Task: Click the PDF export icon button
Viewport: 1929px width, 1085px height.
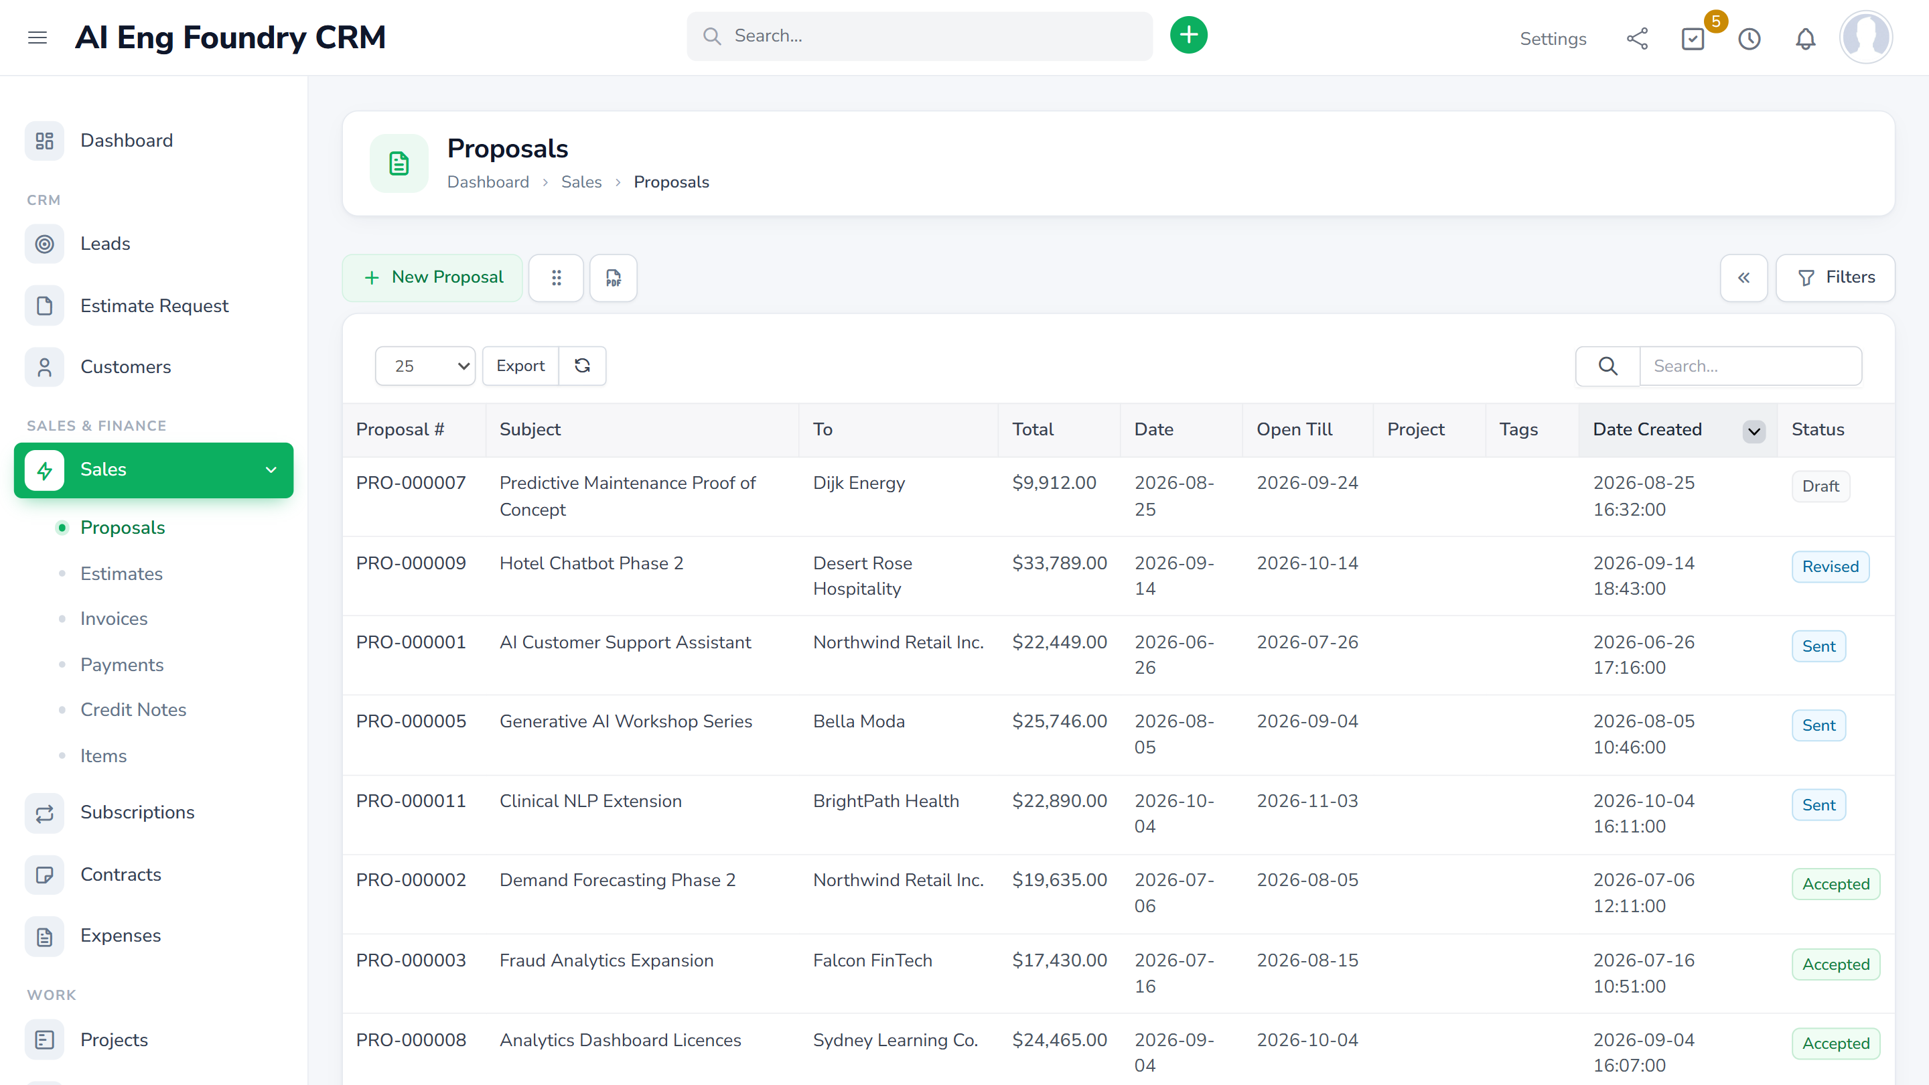Action: click(x=614, y=278)
